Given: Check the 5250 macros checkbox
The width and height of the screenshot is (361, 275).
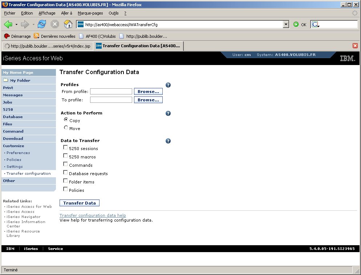Looking at the screenshot, I should click(65, 156).
